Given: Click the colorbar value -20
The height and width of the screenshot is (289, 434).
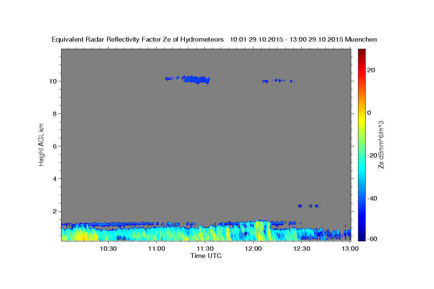Looking at the screenshot, I should click(x=372, y=155).
